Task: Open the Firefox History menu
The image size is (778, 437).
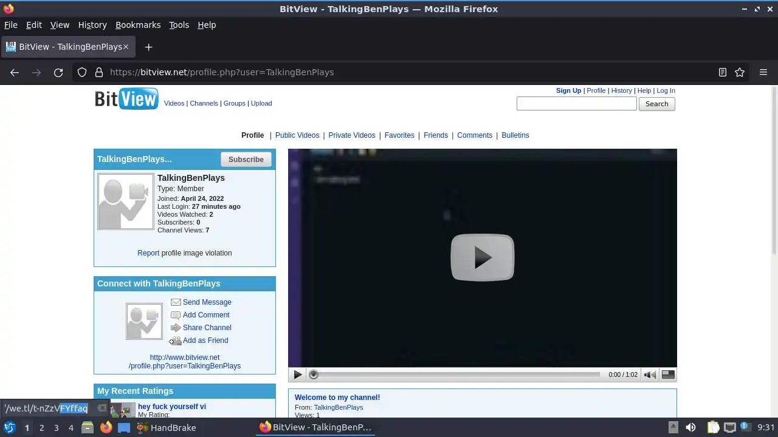Action: 92,25
